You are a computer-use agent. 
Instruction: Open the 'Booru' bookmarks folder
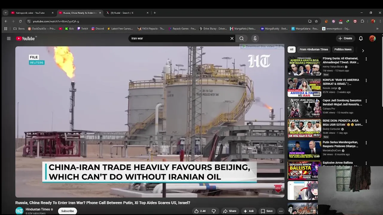tap(19, 29)
